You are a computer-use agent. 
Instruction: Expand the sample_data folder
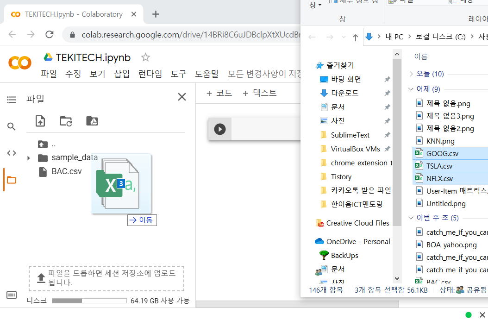coord(29,158)
